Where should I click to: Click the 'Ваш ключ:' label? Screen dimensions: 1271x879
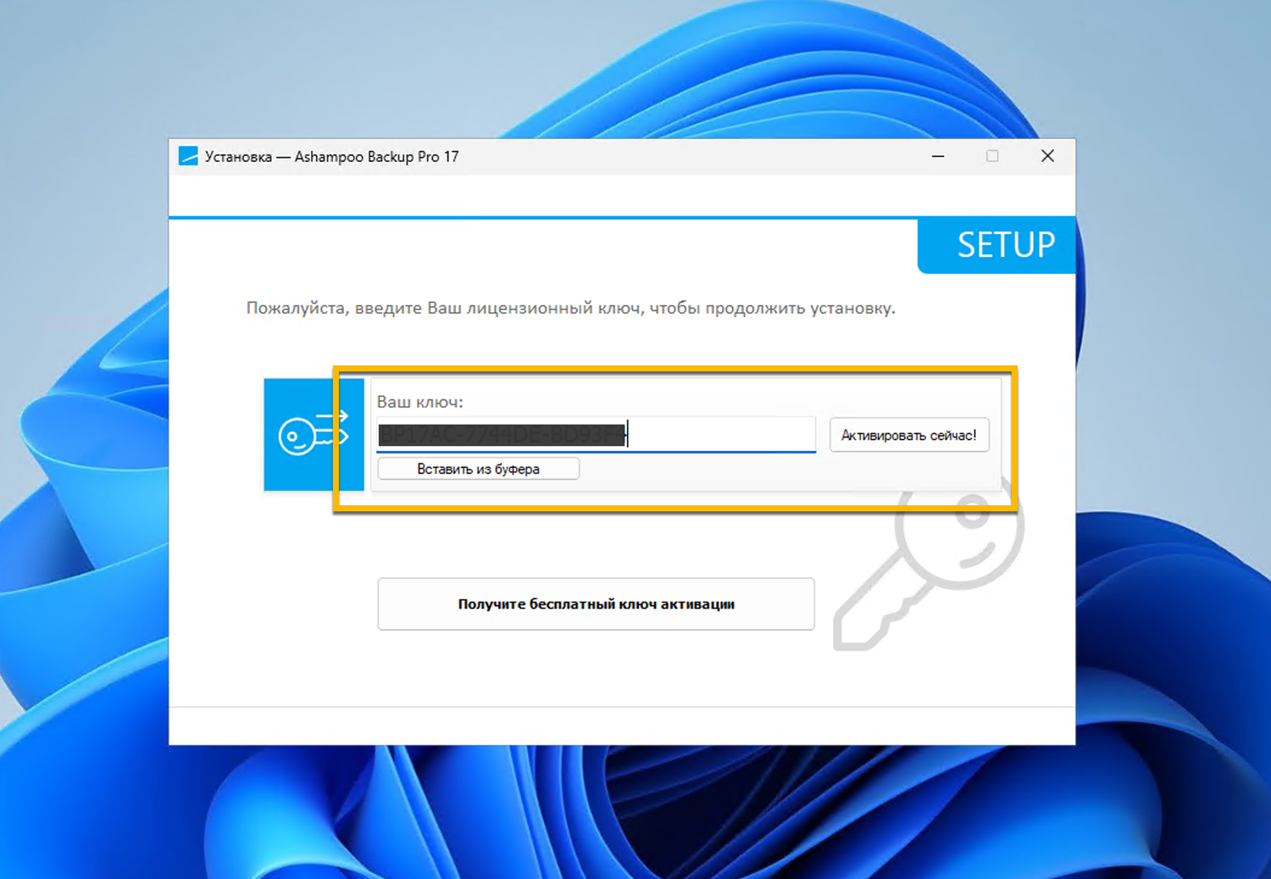click(419, 402)
